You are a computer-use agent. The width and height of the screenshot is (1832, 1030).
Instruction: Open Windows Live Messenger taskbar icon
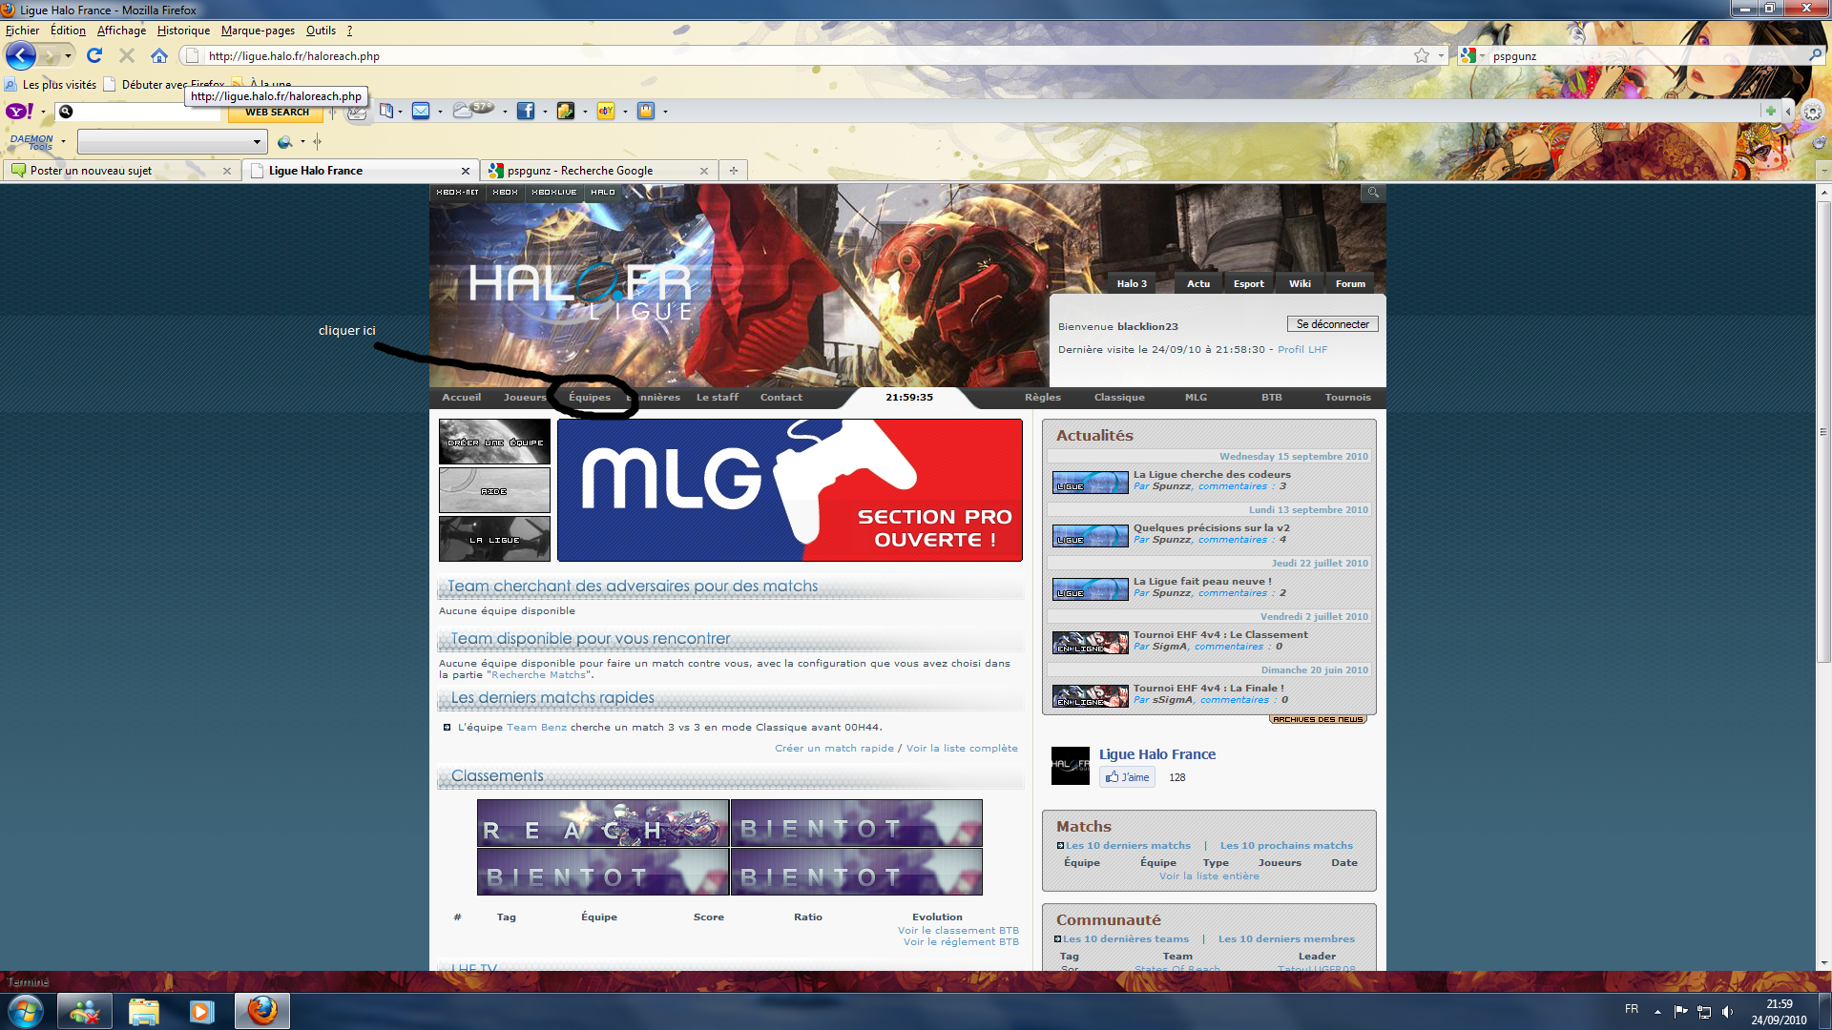[x=84, y=1011]
